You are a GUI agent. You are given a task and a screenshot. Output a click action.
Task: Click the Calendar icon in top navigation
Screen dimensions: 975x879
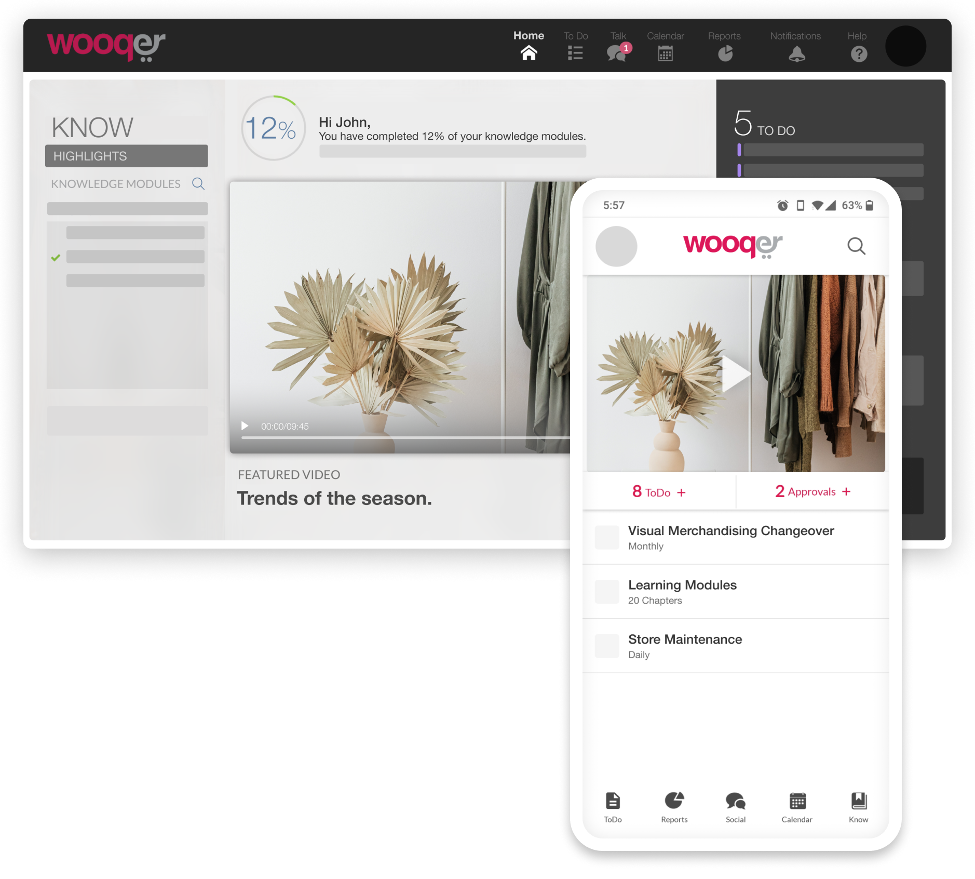pyautogui.click(x=665, y=54)
